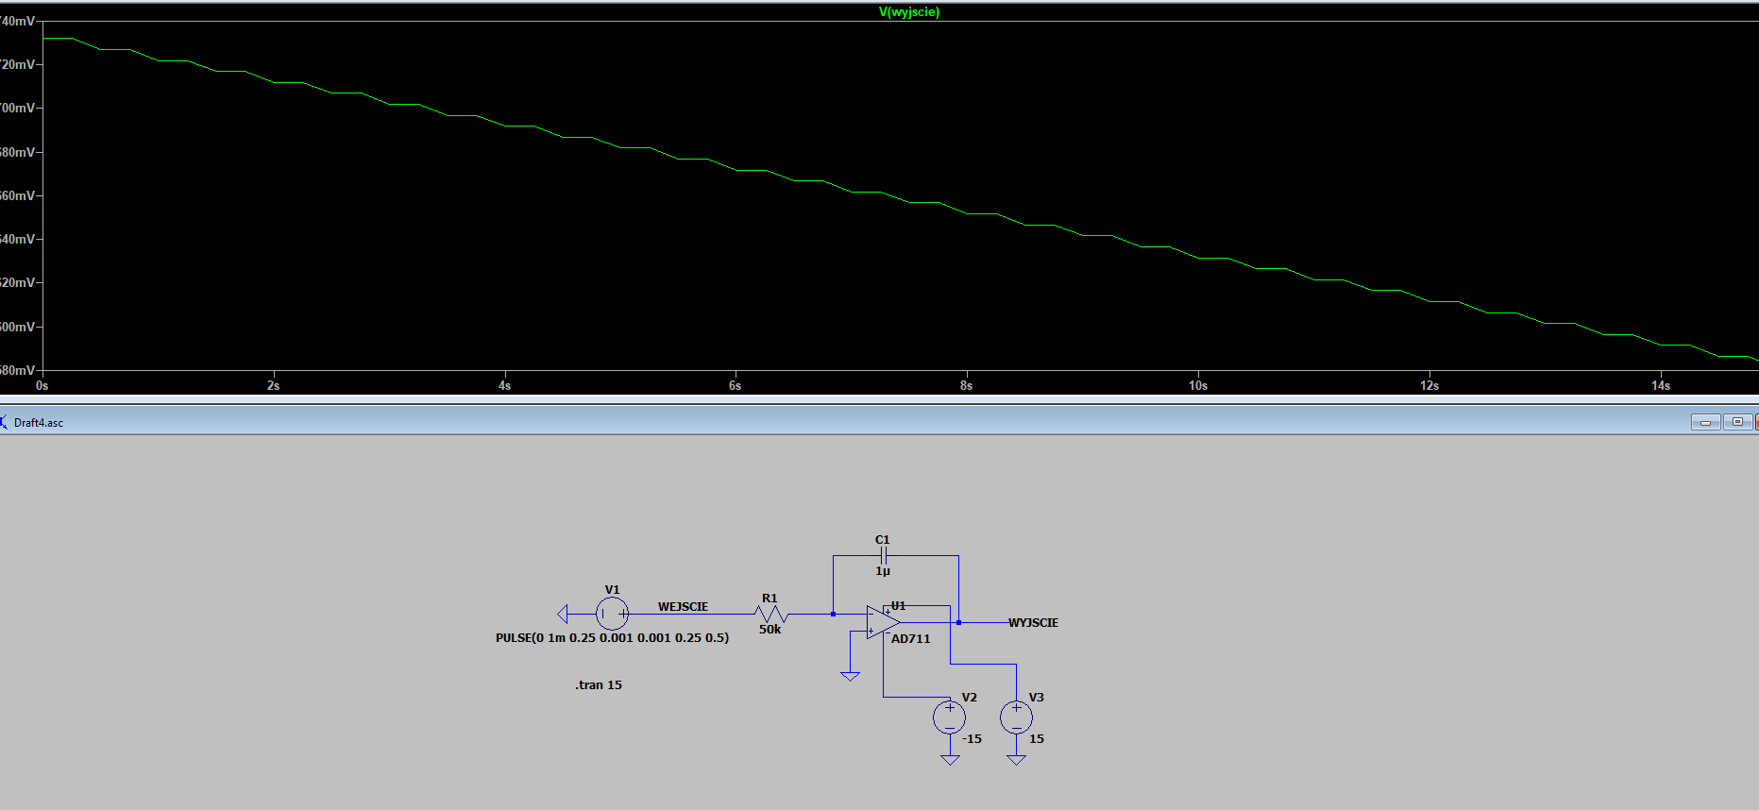Viewport: 1759px width, 810px height.
Task: Click the 14s time axis label
Action: [1661, 385]
